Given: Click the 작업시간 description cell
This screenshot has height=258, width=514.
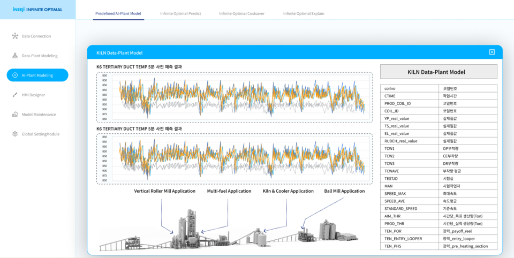Looking at the screenshot, I should [x=468, y=96].
